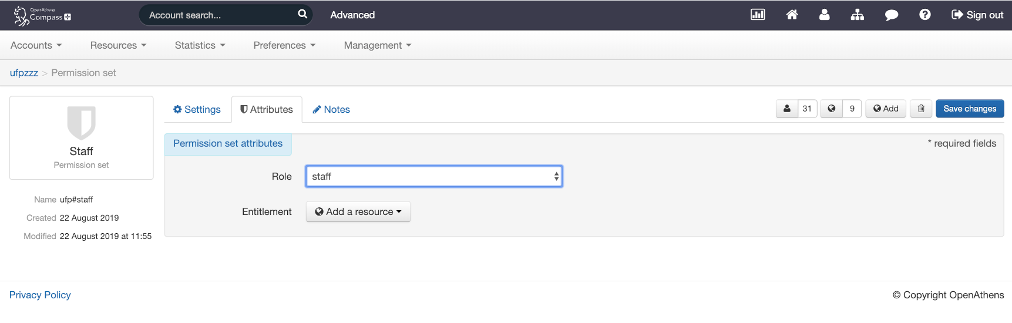Show the 9 resources globe count
This screenshot has width=1012, height=323.
841,109
